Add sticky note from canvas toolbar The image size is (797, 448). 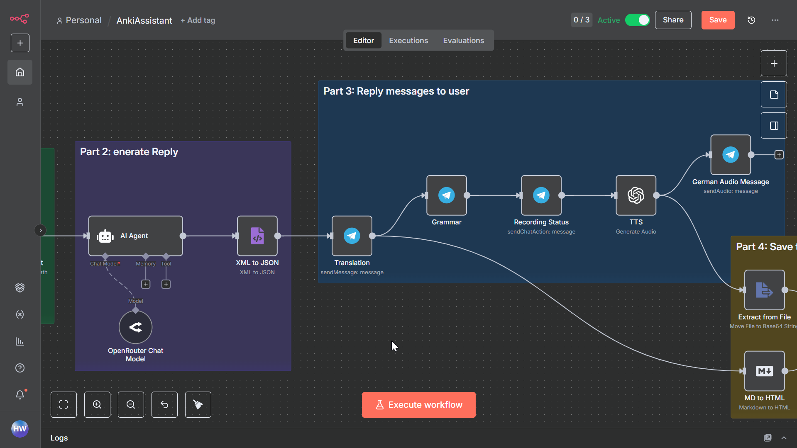pos(774,95)
